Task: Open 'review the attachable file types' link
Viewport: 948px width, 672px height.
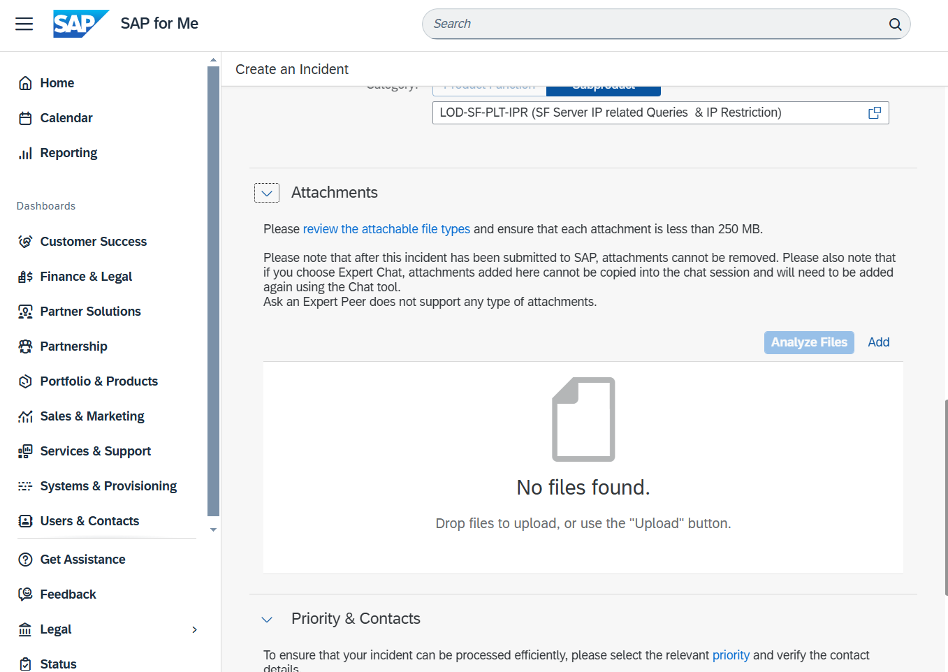Action: click(386, 229)
